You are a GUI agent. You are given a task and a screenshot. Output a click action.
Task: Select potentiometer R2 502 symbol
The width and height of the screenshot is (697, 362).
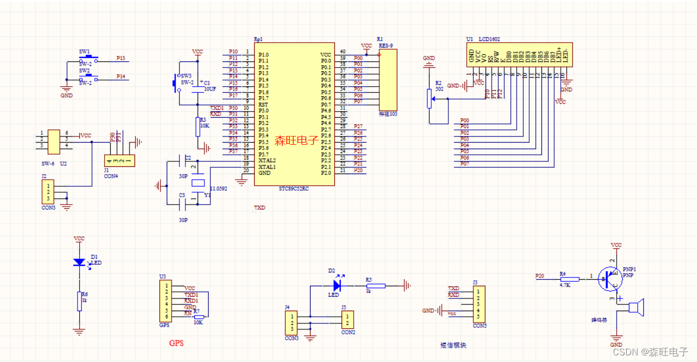[429, 98]
